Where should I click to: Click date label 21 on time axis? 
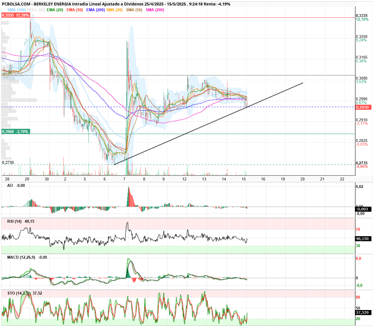click(x=322, y=179)
